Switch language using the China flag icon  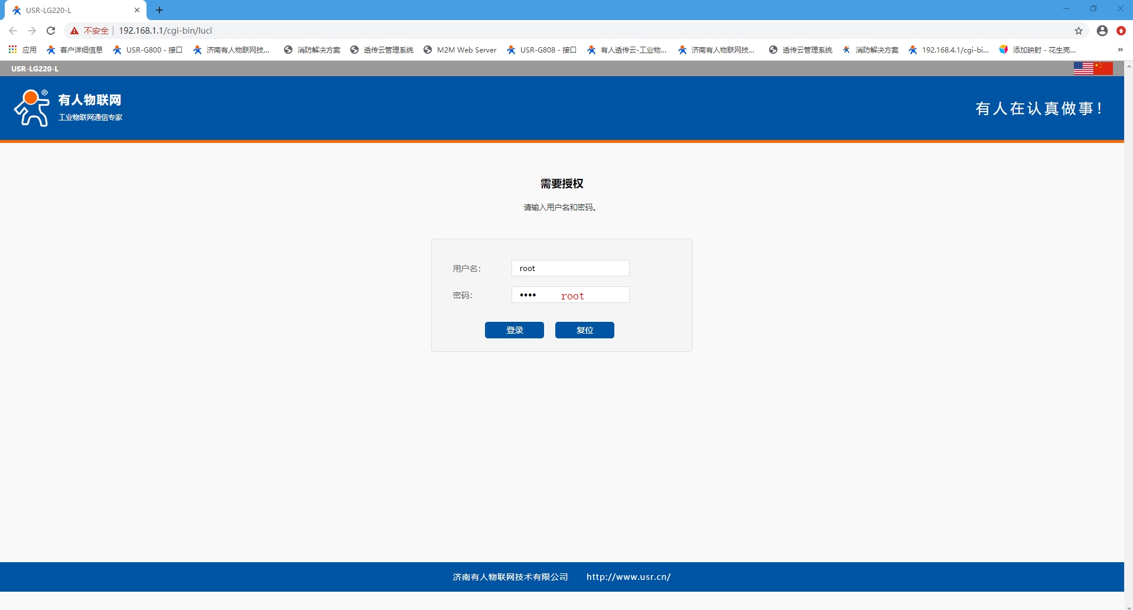point(1103,68)
